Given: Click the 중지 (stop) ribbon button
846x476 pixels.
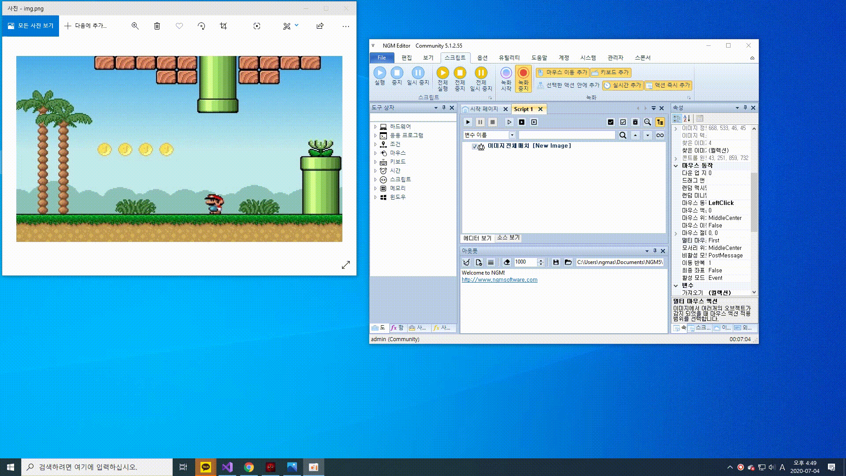Looking at the screenshot, I should (397, 76).
